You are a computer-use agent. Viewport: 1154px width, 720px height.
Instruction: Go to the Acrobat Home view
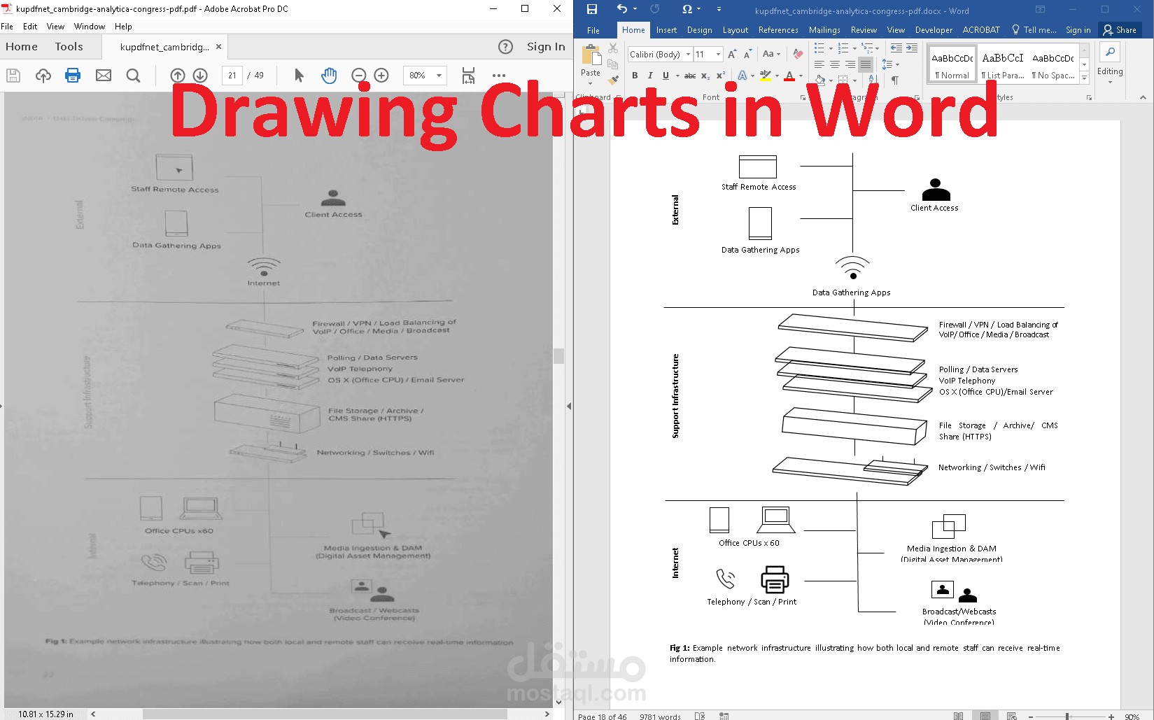22,47
